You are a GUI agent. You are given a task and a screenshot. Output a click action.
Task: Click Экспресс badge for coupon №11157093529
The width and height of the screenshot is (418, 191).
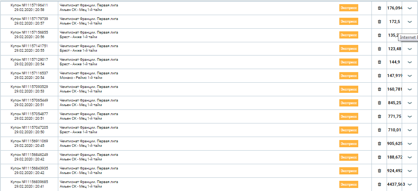tap(348, 89)
